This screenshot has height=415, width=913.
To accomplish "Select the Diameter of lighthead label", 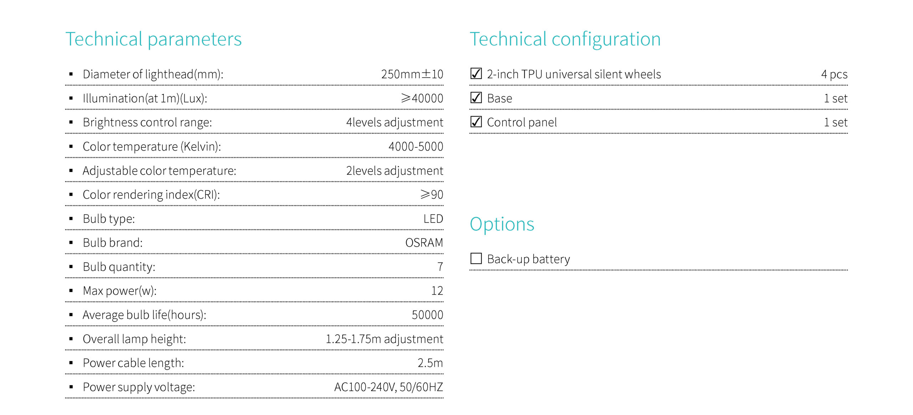I will click(x=153, y=74).
